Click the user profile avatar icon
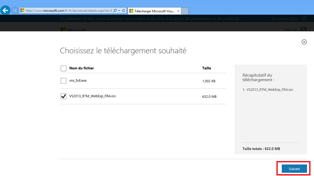 point(304,29)
